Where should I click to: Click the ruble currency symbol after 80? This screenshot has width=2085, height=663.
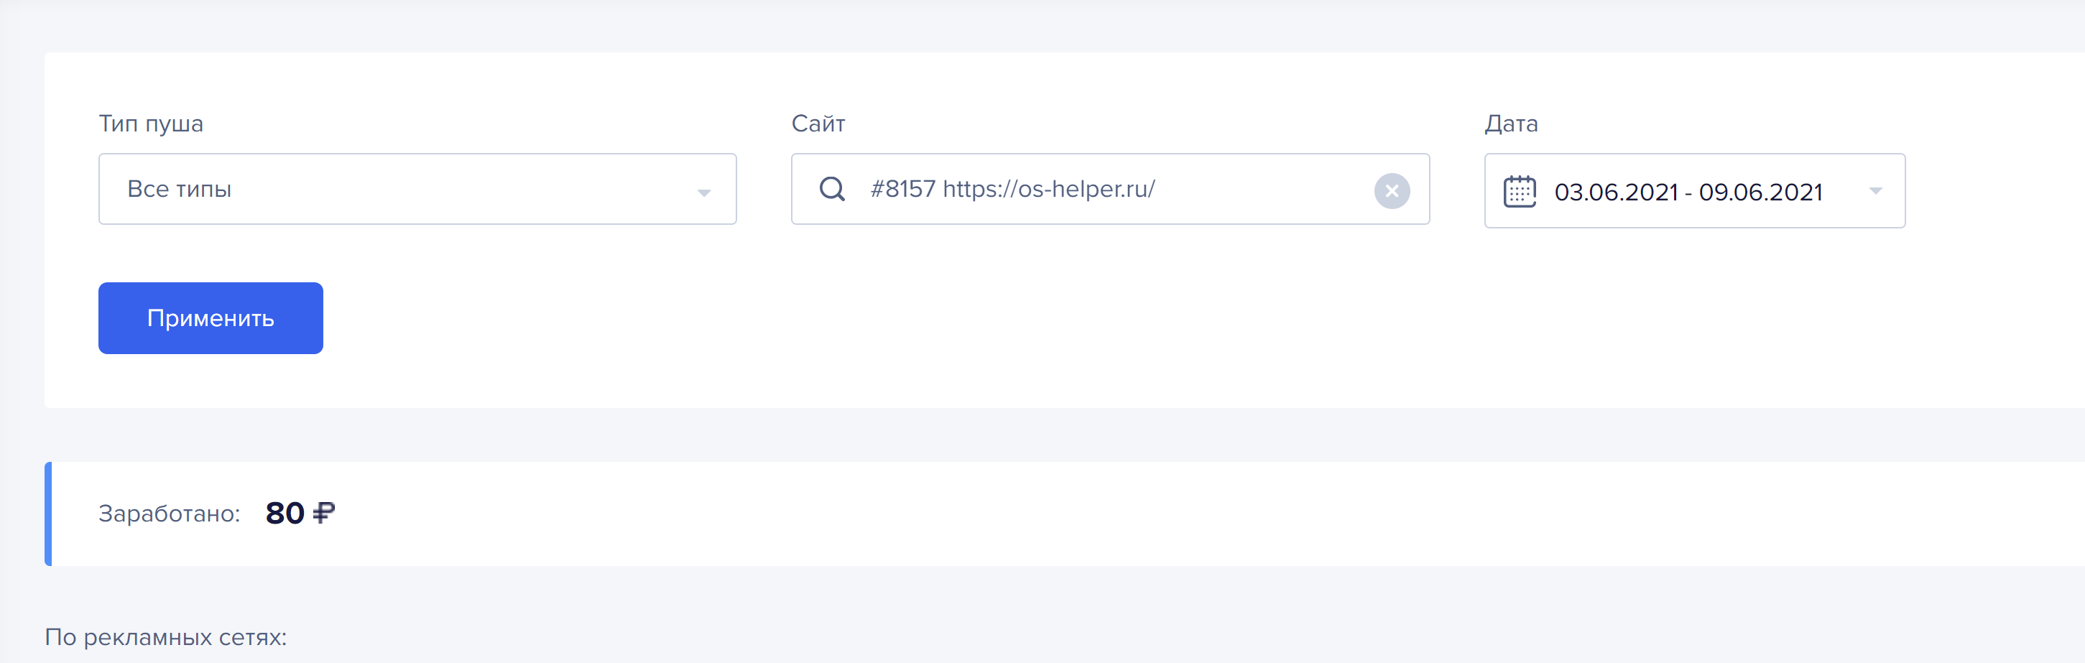pyautogui.click(x=323, y=512)
